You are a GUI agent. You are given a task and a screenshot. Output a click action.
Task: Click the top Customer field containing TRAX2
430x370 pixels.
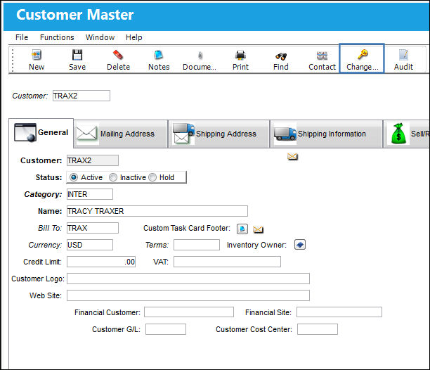pos(82,96)
